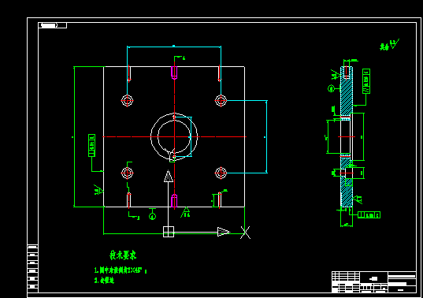Select the red horizontal centerline of the plate
The width and height of the screenshot is (423, 298).
pyautogui.click(x=174, y=137)
